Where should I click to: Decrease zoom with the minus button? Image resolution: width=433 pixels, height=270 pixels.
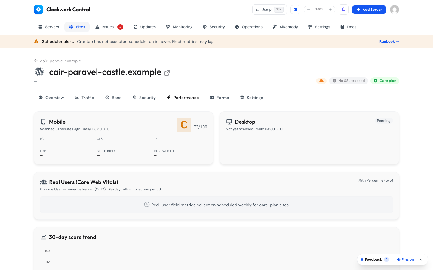tap(309, 10)
